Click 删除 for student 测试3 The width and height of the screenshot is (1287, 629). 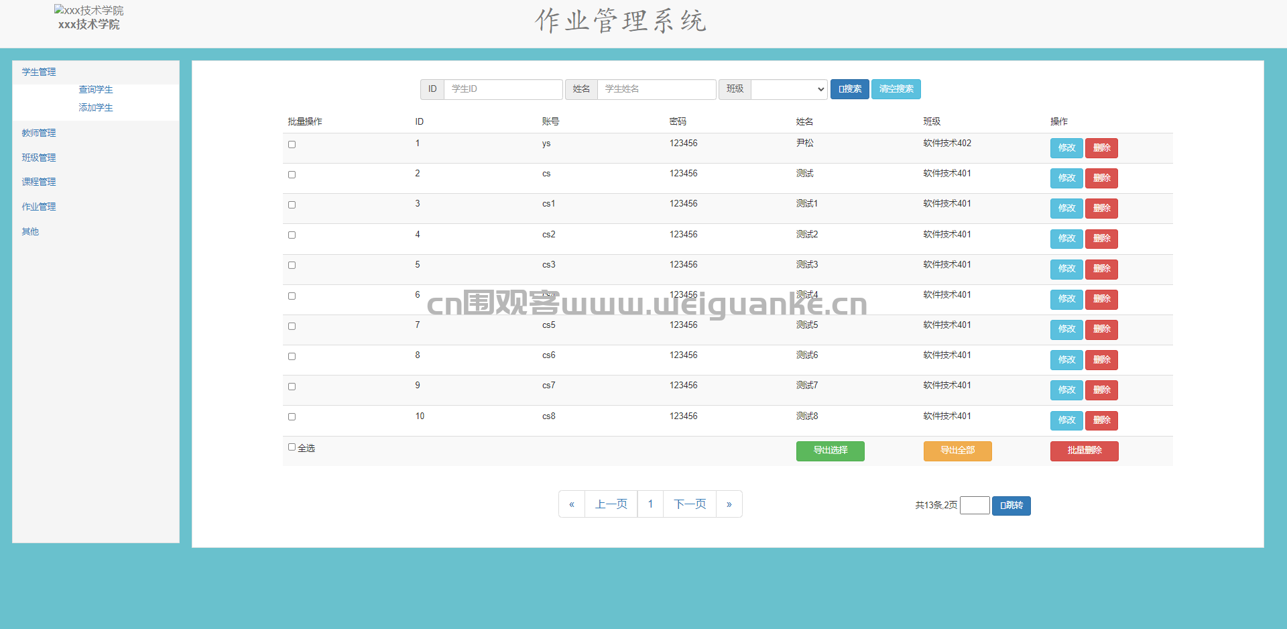click(1102, 269)
